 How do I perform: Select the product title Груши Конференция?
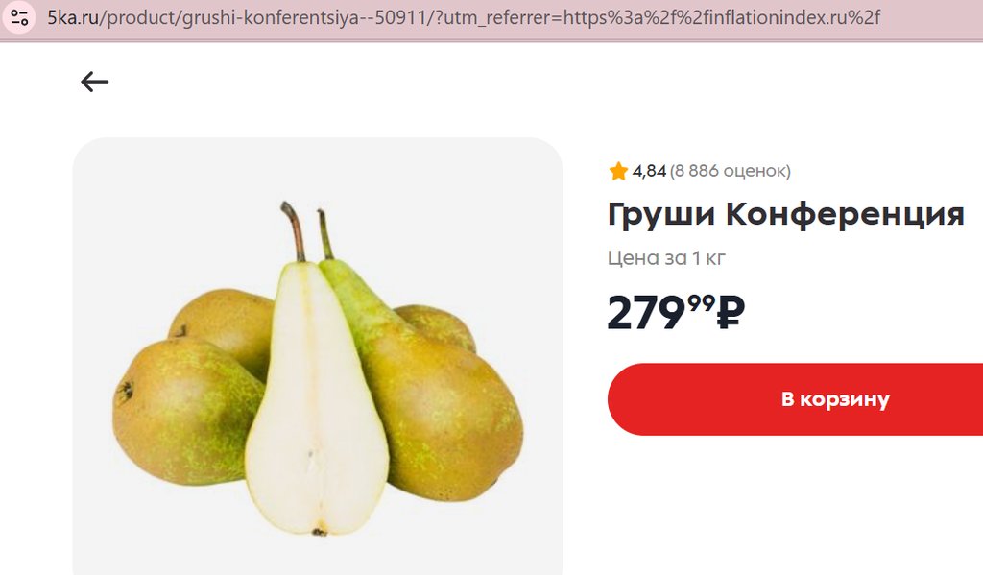point(785,214)
